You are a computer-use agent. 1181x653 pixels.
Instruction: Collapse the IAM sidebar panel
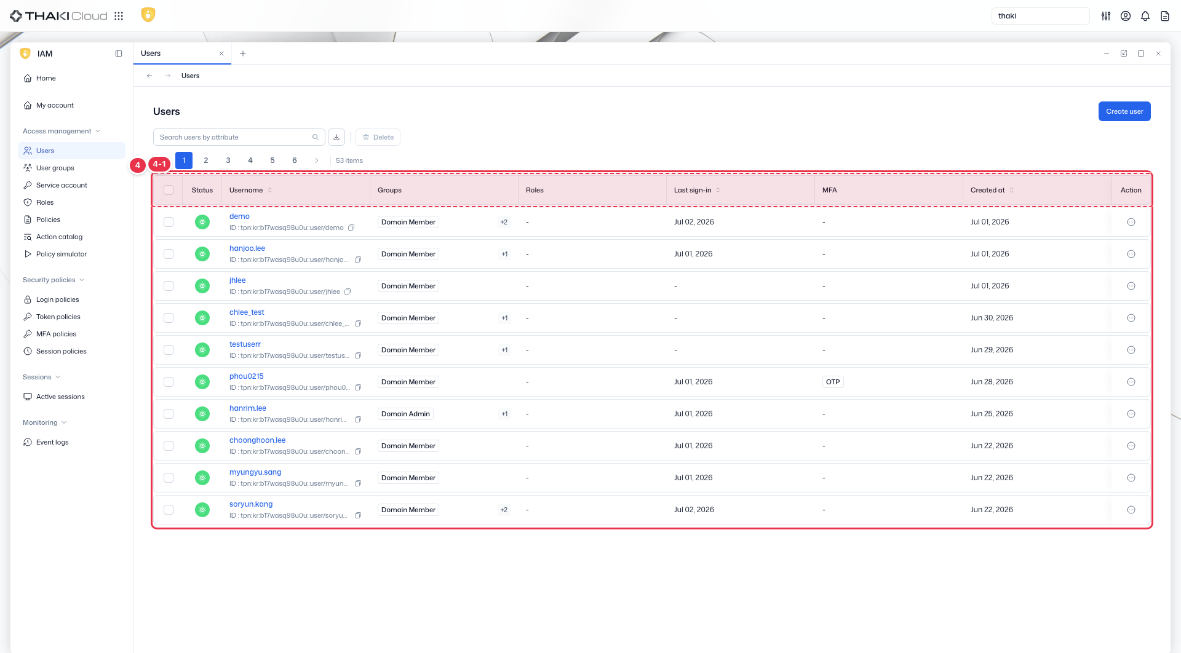pyautogui.click(x=119, y=53)
